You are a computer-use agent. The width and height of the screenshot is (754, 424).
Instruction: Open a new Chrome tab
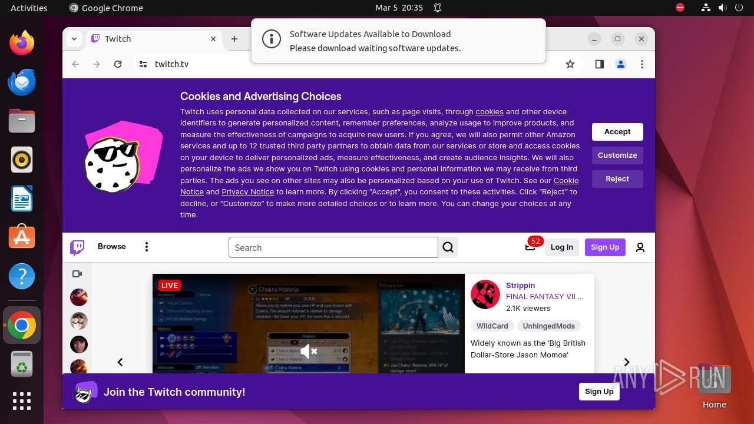234,39
